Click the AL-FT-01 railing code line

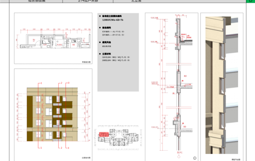pos(113,32)
